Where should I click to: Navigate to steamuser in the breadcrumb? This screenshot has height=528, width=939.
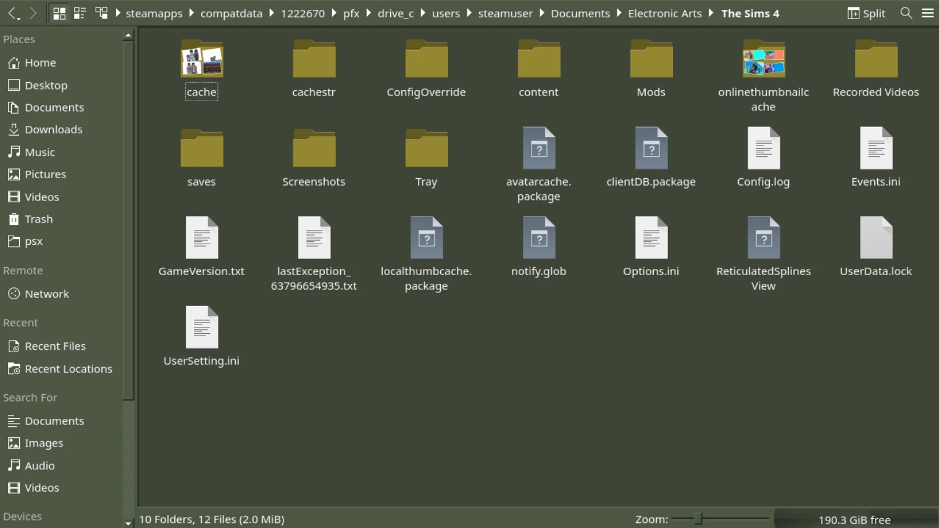[505, 14]
